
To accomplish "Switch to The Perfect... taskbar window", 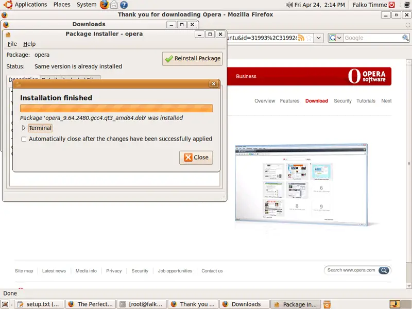I will [91, 304].
